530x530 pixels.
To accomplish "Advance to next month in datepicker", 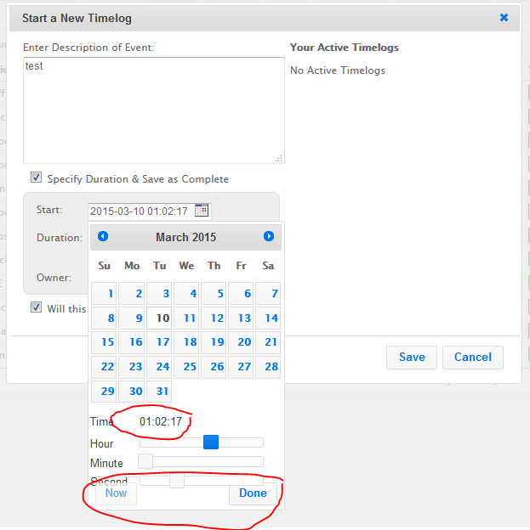I will click(269, 237).
